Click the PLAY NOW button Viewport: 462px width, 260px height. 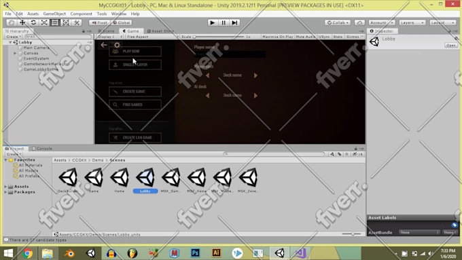tap(135, 51)
